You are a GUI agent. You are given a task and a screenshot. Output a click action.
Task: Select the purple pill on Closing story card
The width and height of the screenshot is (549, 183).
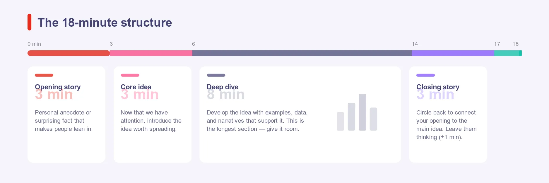[425, 75]
